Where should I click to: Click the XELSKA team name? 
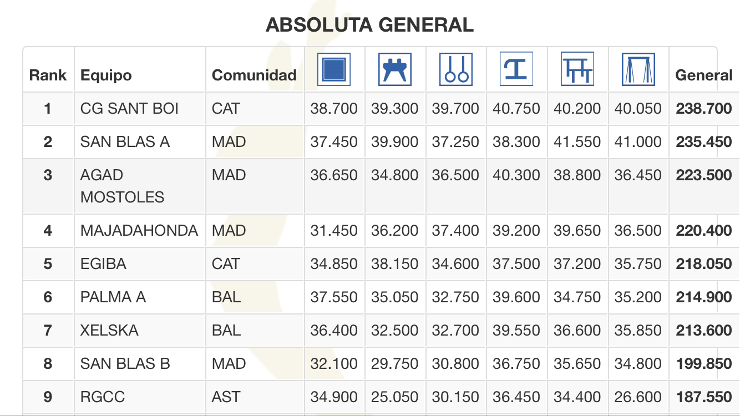[109, 331]
